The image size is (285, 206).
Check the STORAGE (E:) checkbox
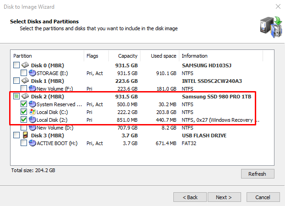[24, 73]
